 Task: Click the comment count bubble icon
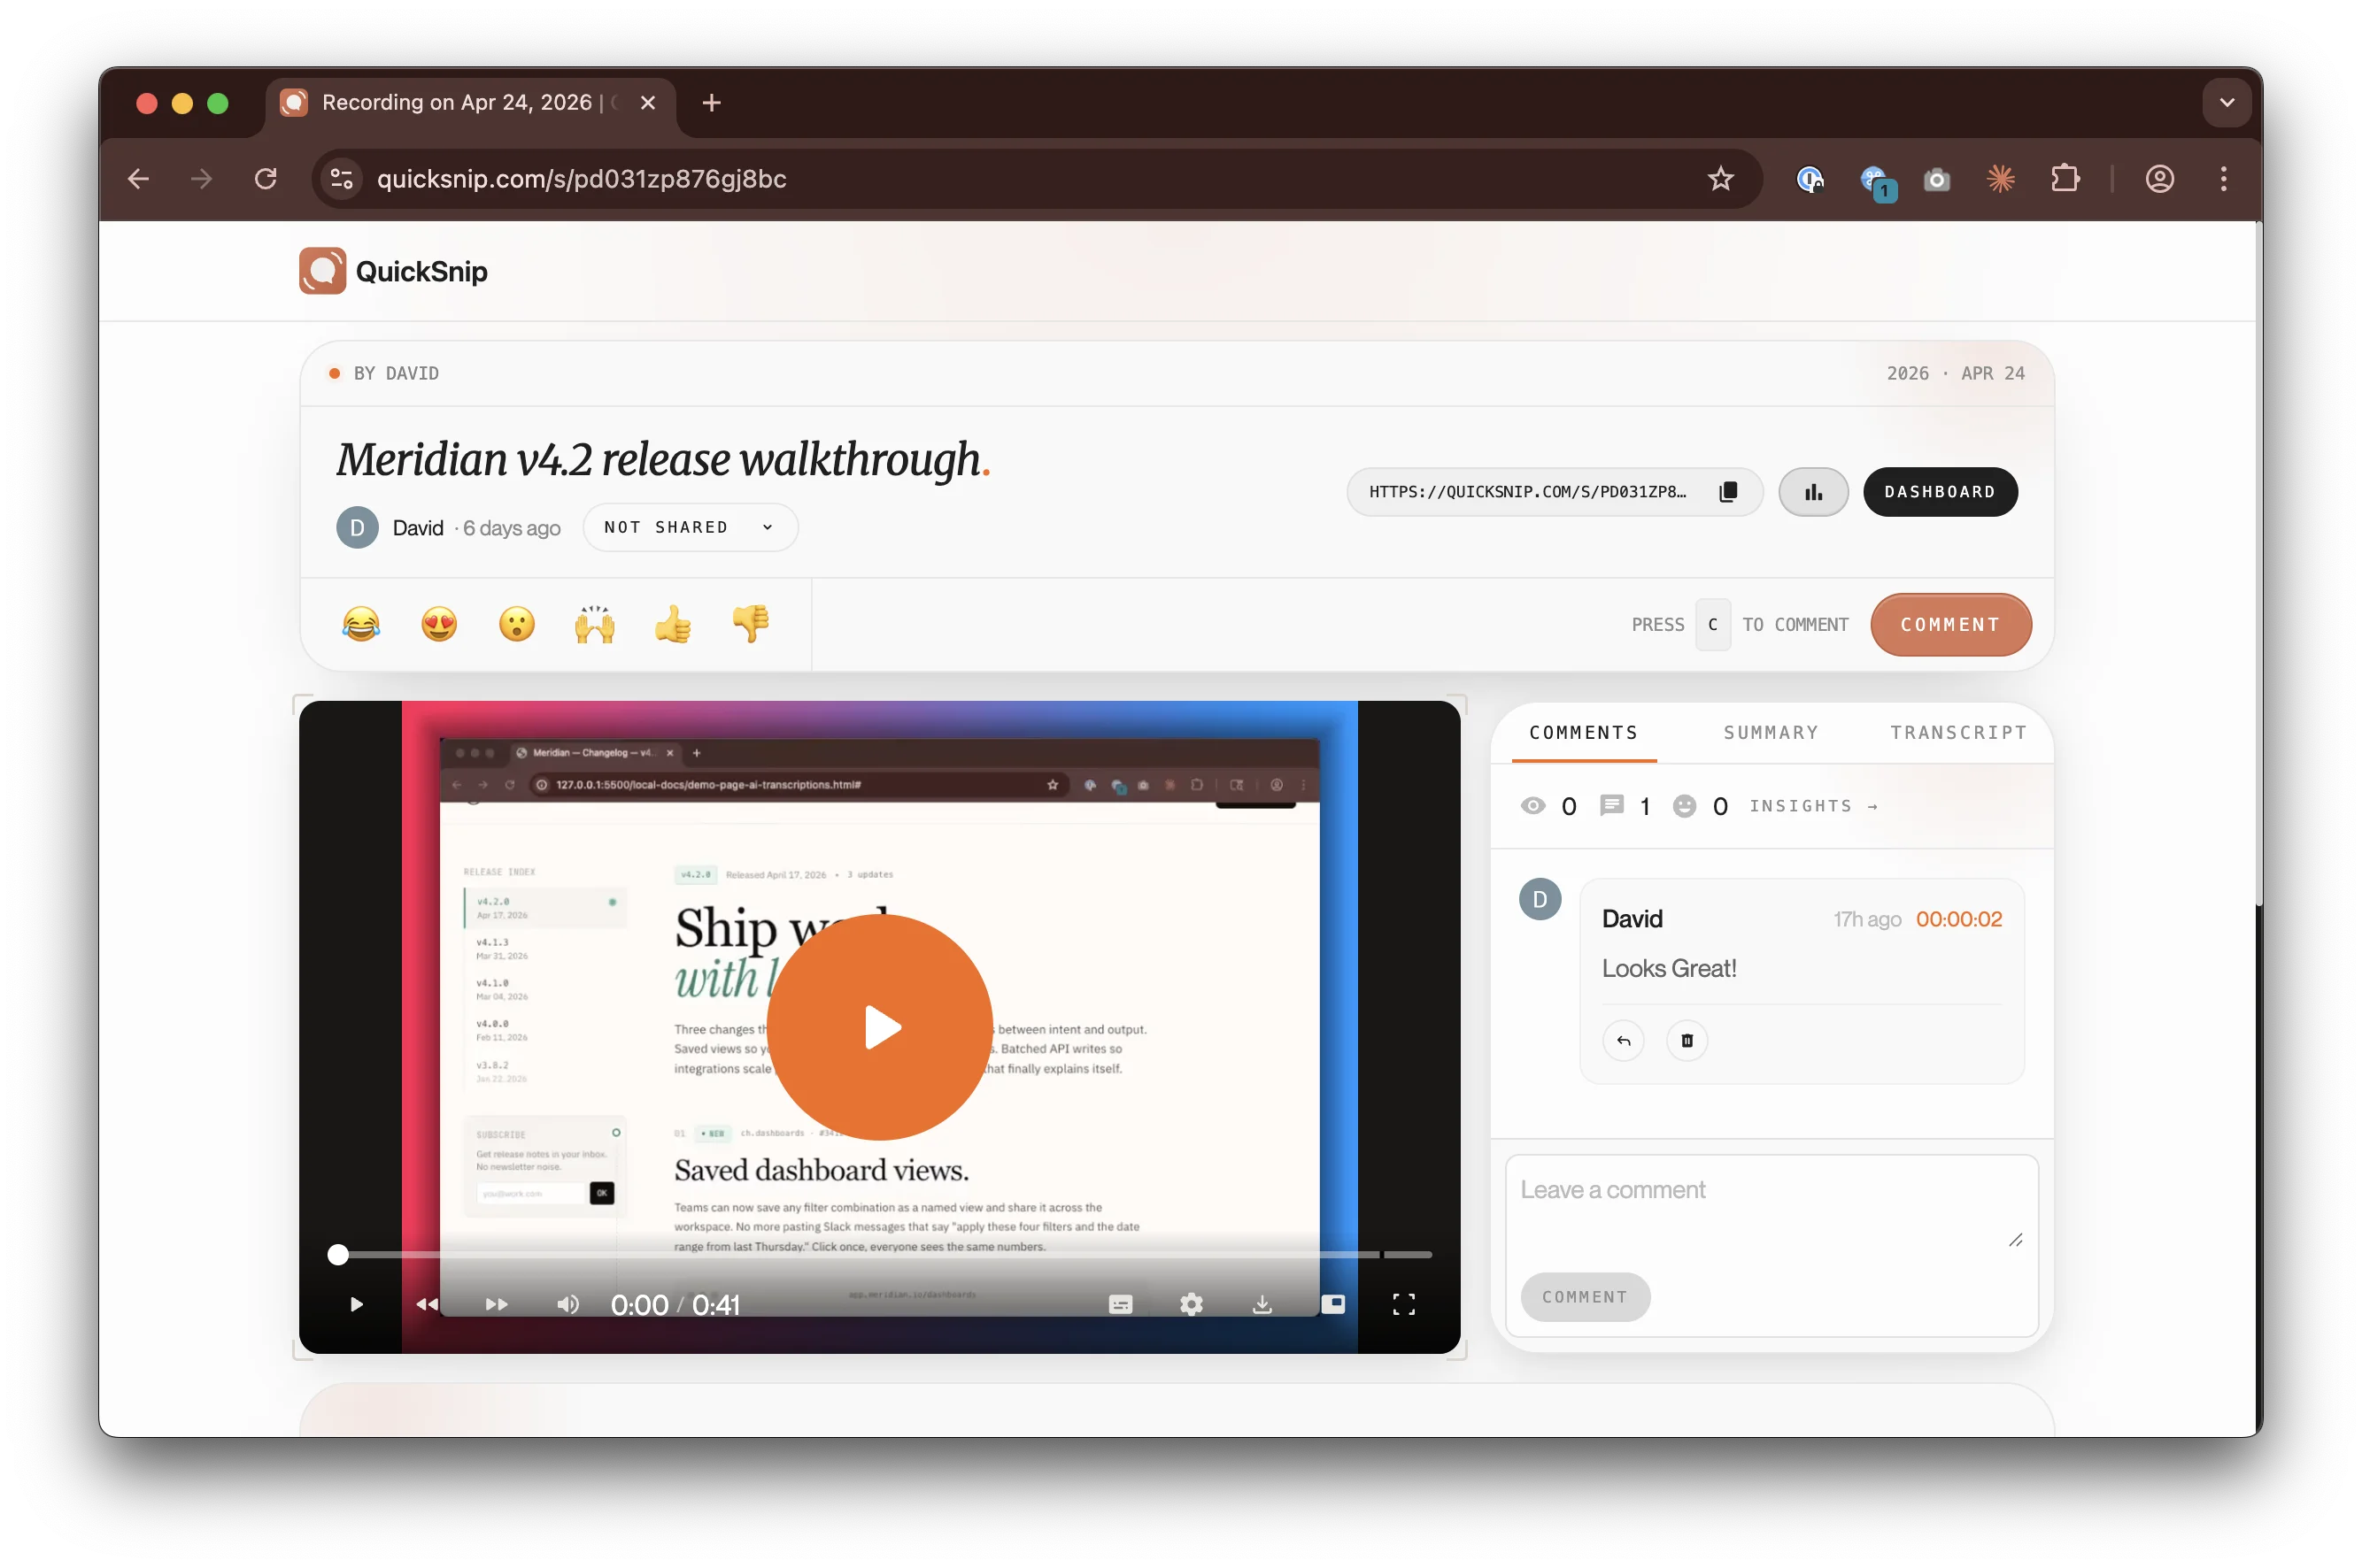point(1610,806)
